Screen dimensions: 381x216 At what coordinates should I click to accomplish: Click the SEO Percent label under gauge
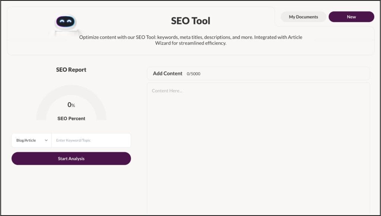click(x=71, y=118)
